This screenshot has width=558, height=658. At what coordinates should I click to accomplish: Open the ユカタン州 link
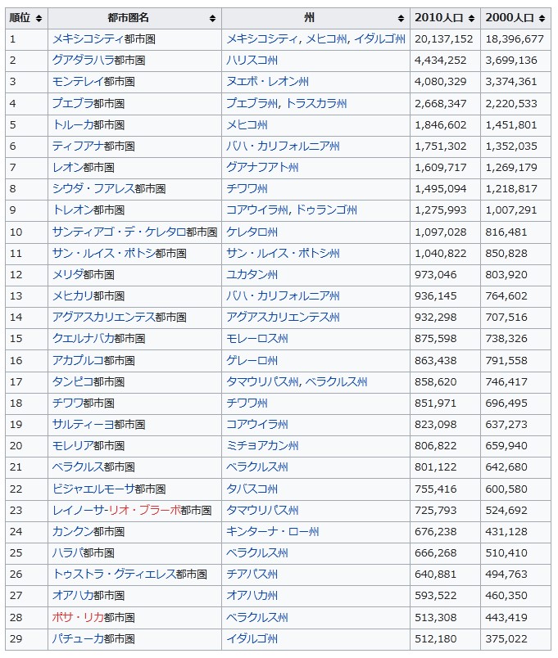coord(252,274)
